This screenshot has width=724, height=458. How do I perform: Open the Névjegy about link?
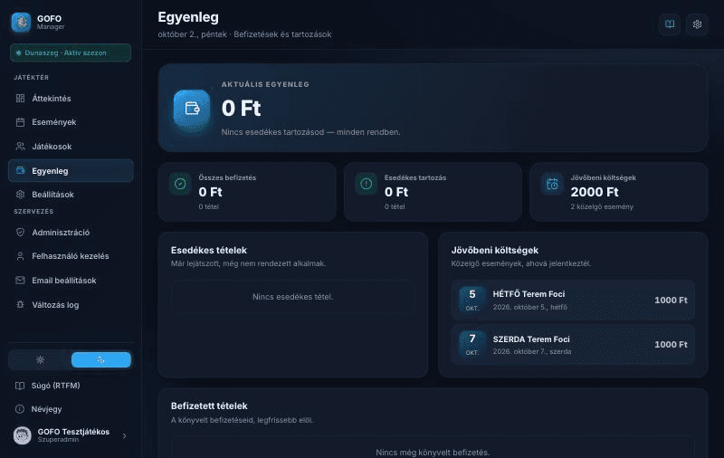(x=71, y=409)
